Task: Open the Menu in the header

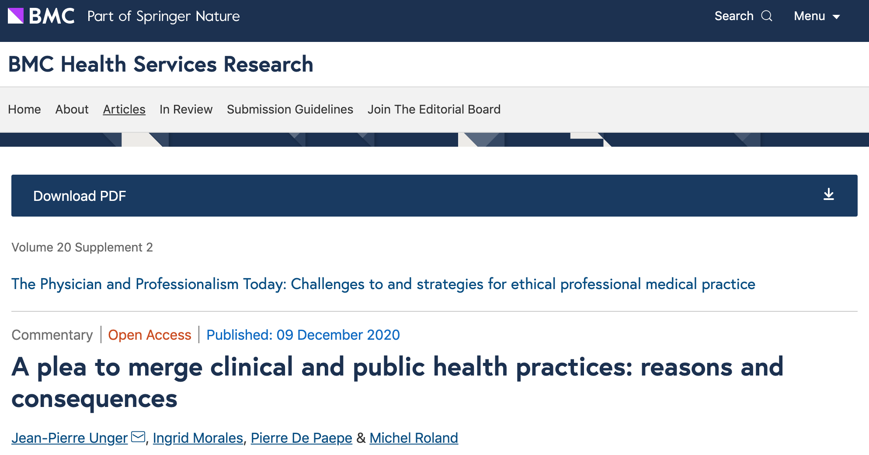Action: (817, 16)
